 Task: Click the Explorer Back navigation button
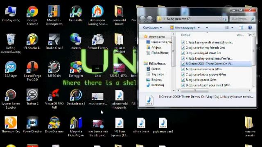pos(142,19)
